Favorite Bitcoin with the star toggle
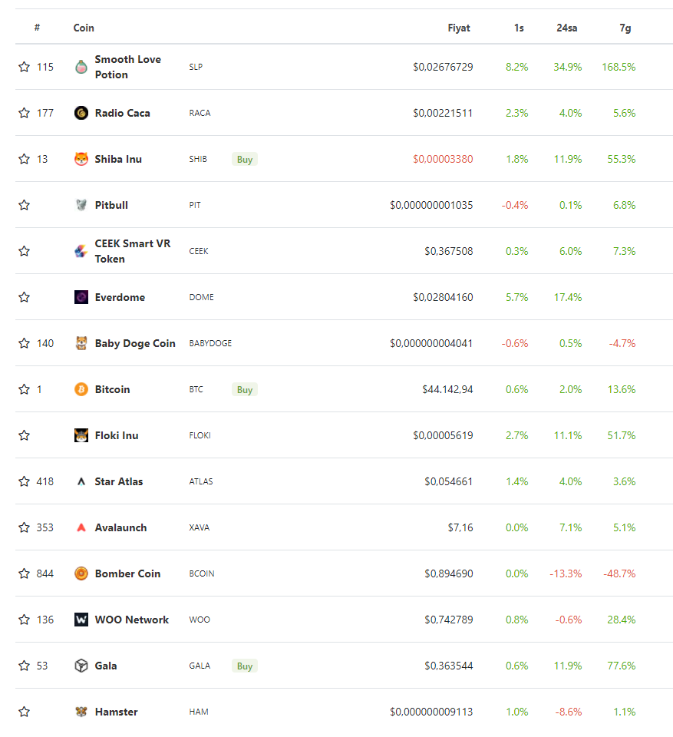Viewport: 673px width, 737px height. [x=24, y=389]
